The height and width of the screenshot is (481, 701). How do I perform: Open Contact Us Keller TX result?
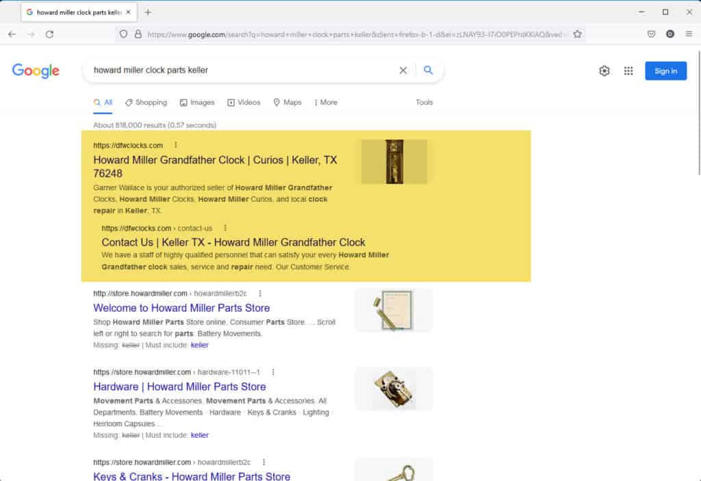pos(233,242)
